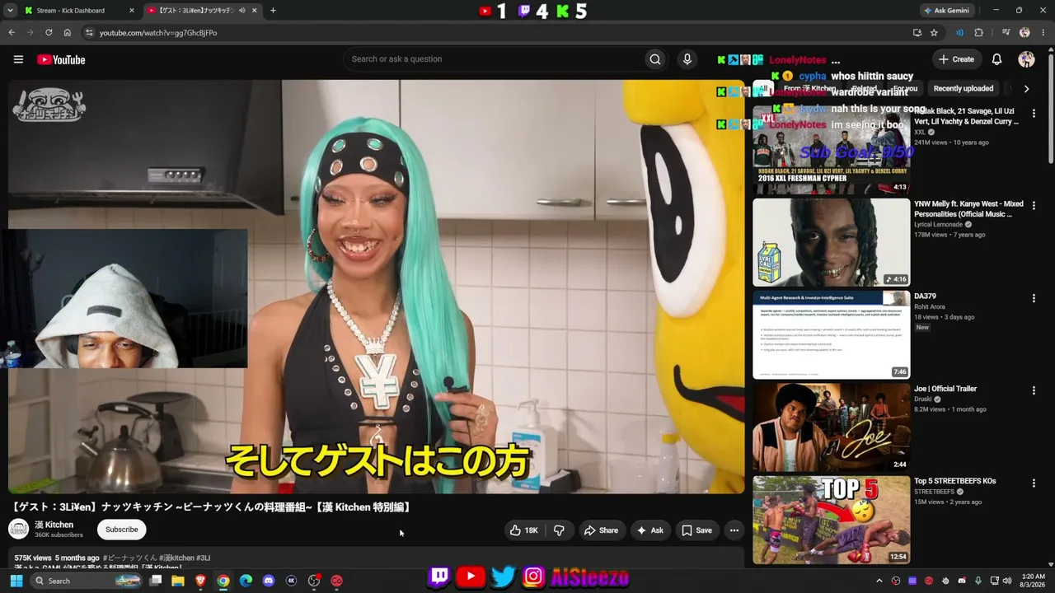
Task: Open the YouTube account avatar menu
Action: (x=1026, y=59)
